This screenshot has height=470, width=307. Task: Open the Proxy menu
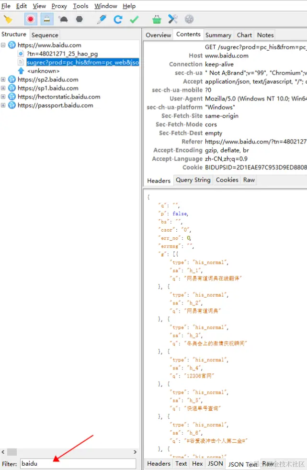(59, 6)
